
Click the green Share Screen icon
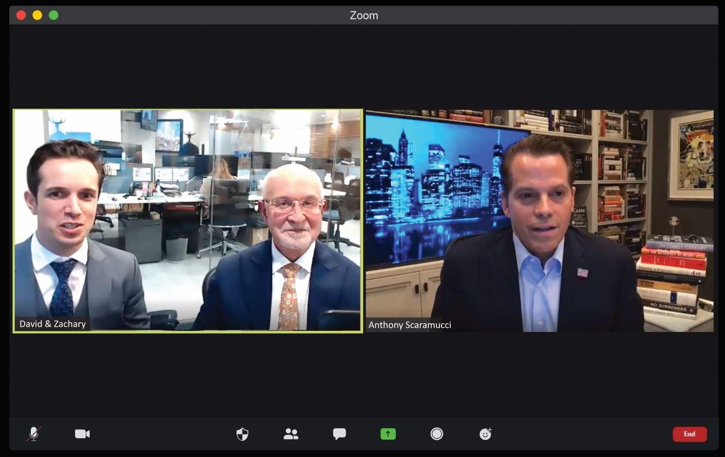point(388,434)
